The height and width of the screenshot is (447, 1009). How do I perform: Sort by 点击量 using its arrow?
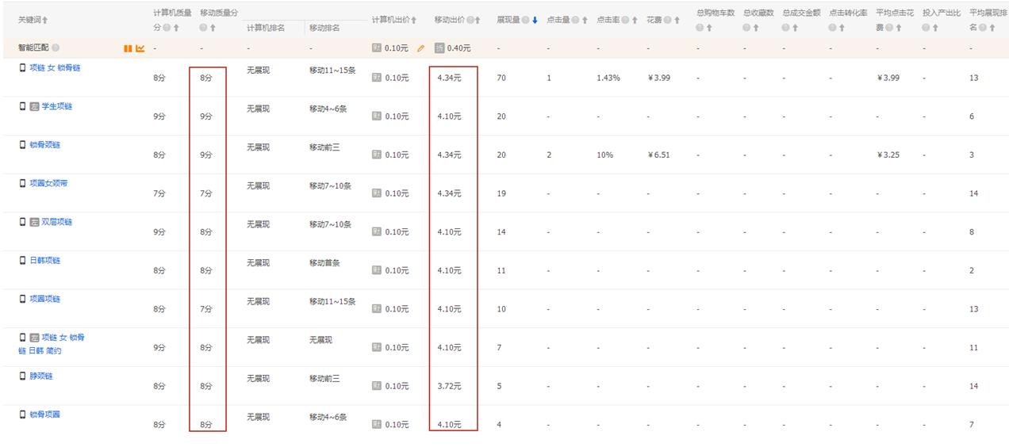(x=585, y=20)
